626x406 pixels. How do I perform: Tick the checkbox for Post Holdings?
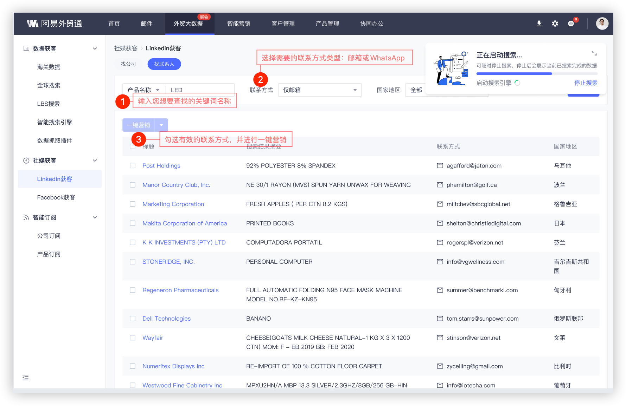pos(133,165)
